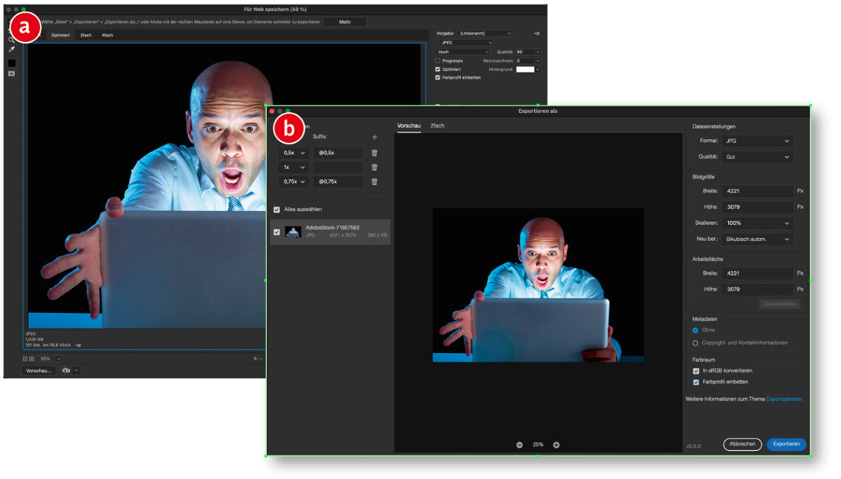Click the white Hintergrund color swatch
841x479 pixels.
tap(525, 69)
